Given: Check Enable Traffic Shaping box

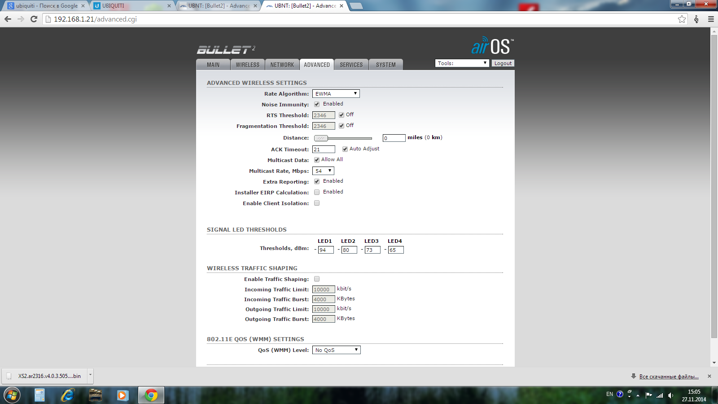Looking at the screenshot, I should click(x=317, y=279).
